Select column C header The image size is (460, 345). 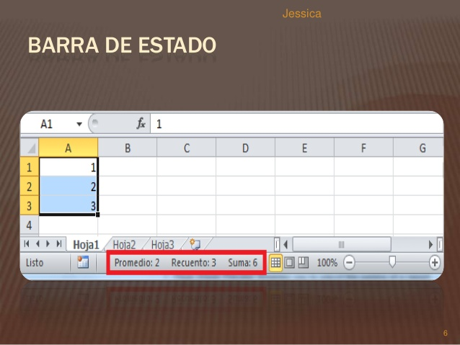(x=187, y=148)
